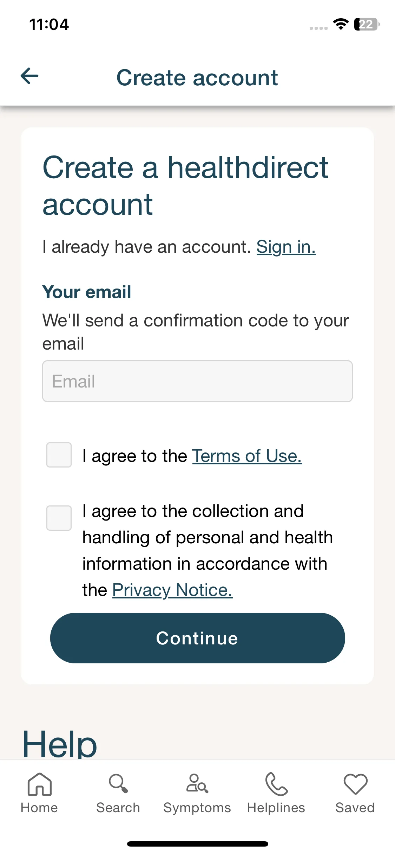
Task: Open the Privacy Notice link
Action: click(x=172, y=590)
